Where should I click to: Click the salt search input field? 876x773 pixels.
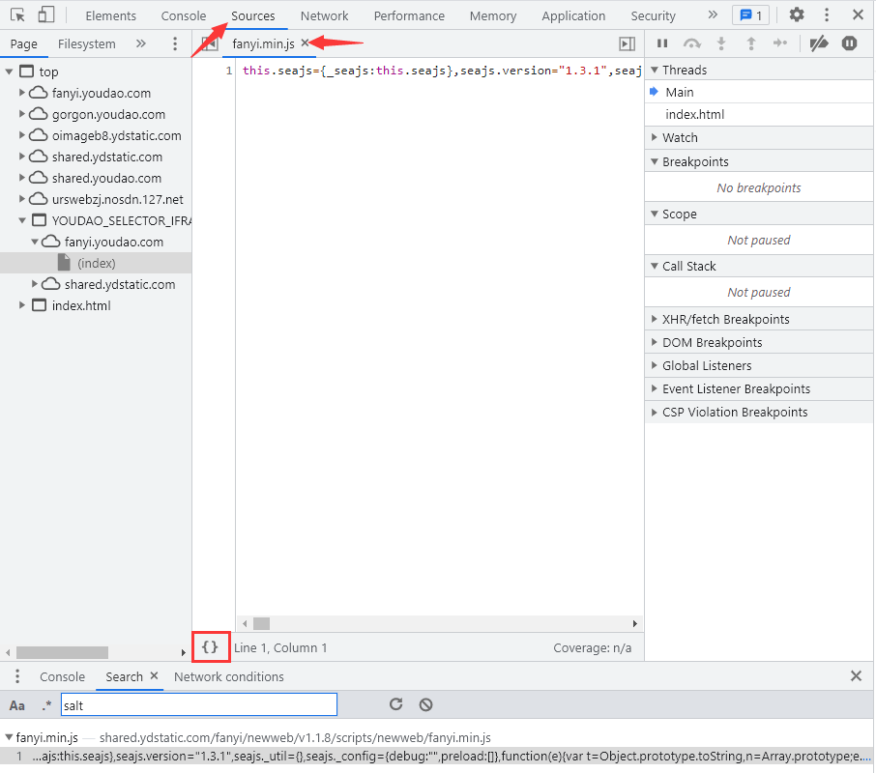pyautogui.click(x=198, y=705)
